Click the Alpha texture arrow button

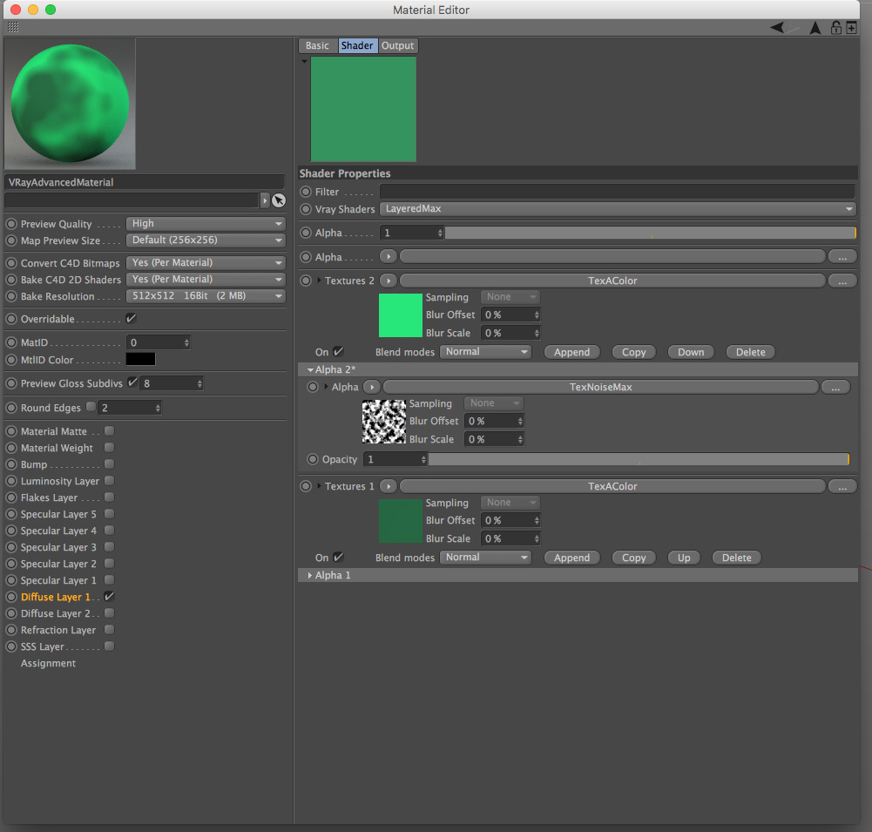pos(389,257)
